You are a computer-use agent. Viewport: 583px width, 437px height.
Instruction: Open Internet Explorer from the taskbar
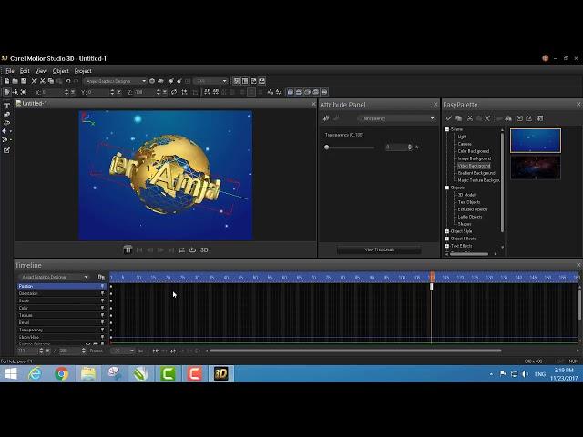tap(35, 373)
